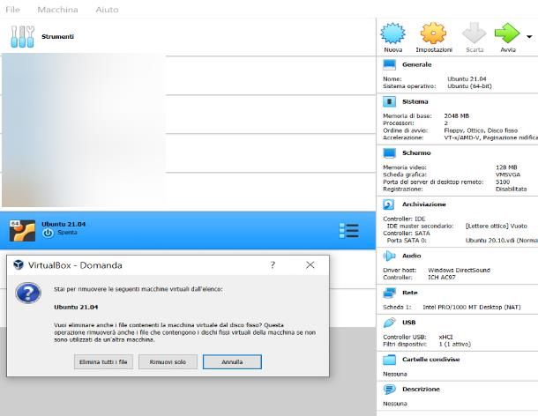
Task: Open the Rete section heading
Action: (410, 293)
